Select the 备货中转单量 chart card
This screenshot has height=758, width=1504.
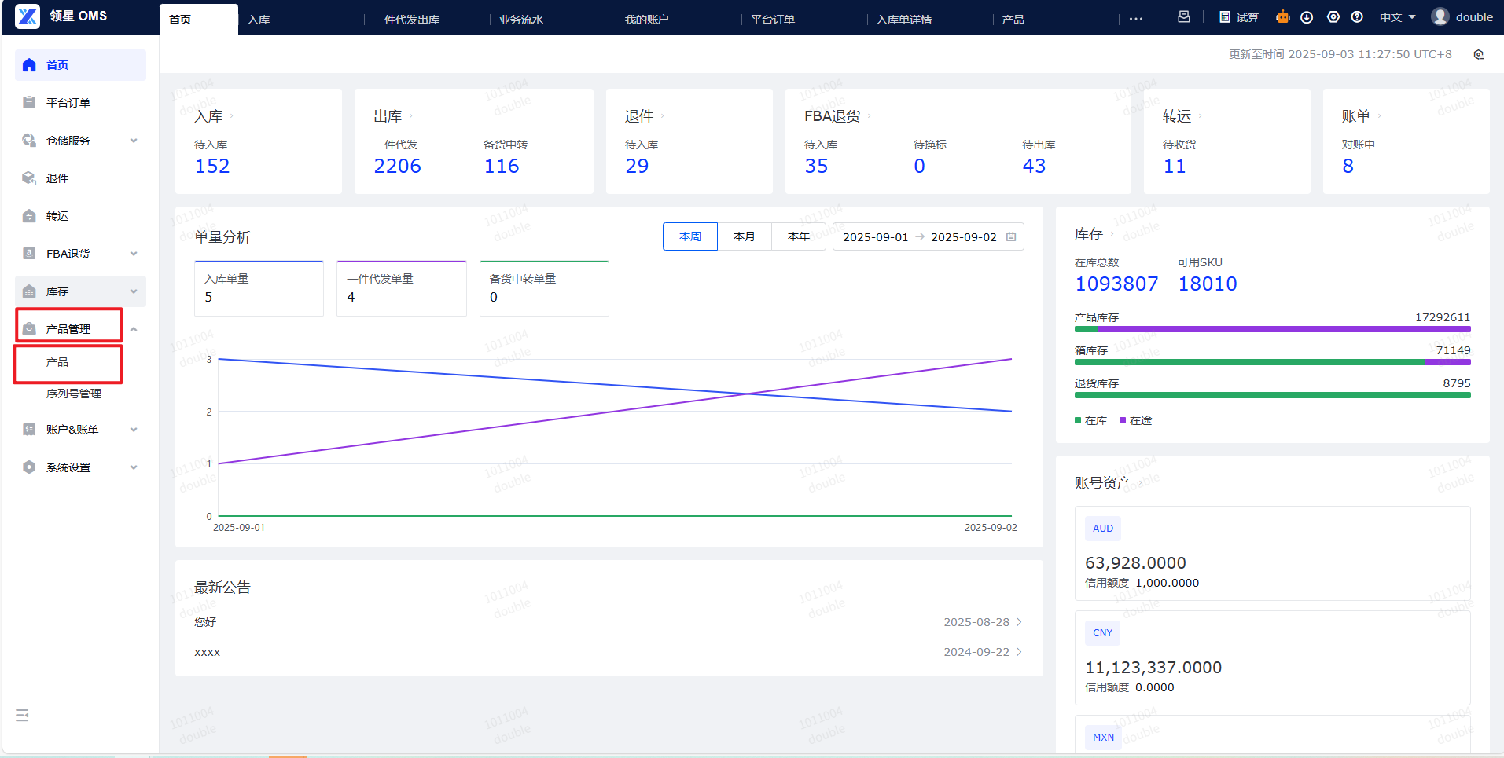(x=545, y=288)
